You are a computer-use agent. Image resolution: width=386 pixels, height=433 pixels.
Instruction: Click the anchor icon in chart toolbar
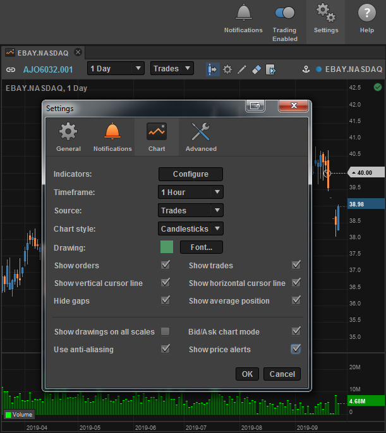tap(305, 69)
